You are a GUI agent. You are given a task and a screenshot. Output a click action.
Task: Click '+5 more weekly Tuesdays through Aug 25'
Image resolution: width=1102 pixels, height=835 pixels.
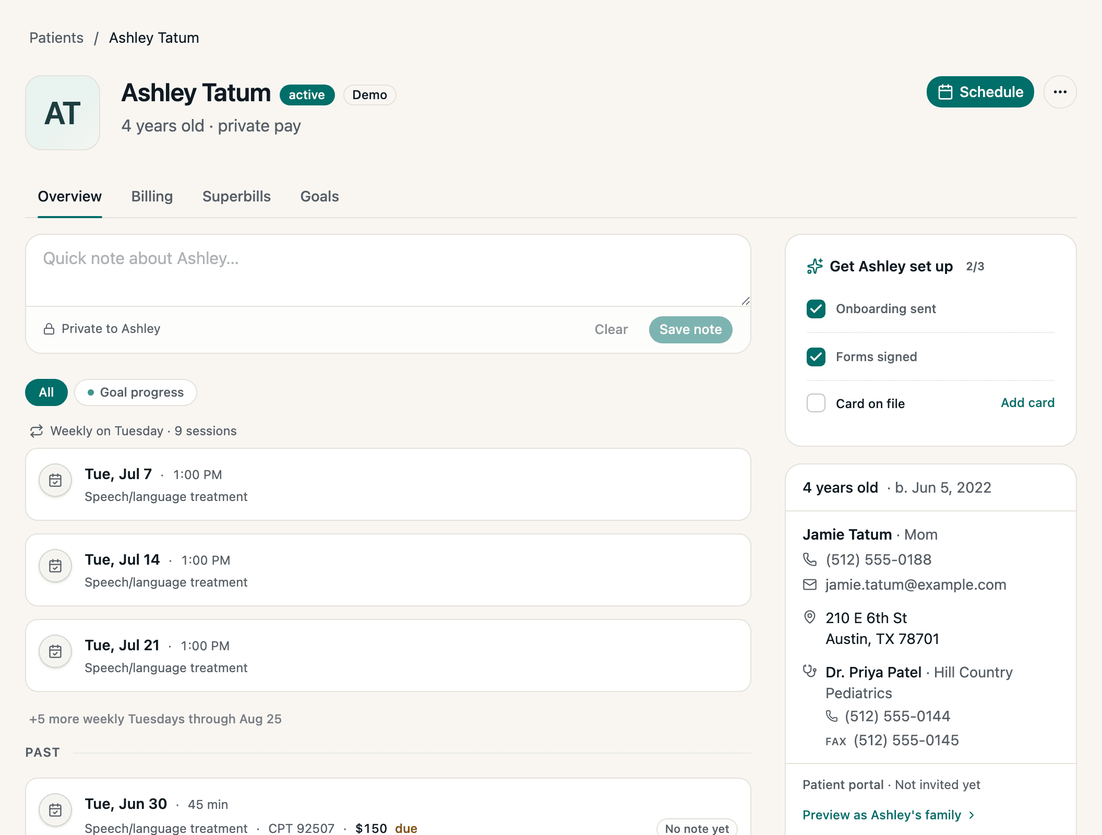pos(155,719)
